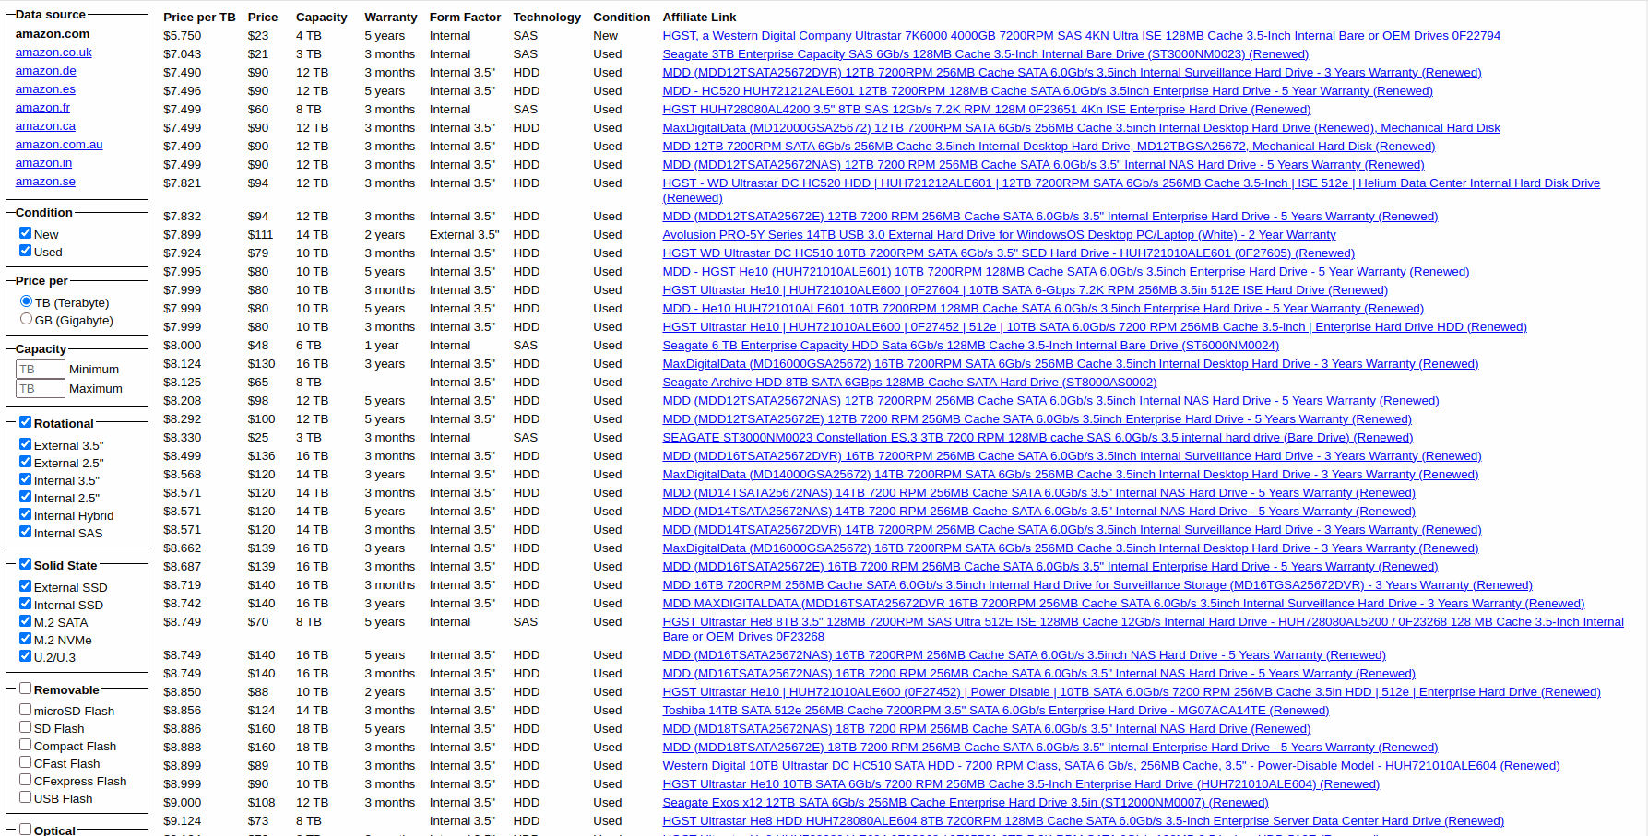Check SD Flash checkbox

[26, 727]
